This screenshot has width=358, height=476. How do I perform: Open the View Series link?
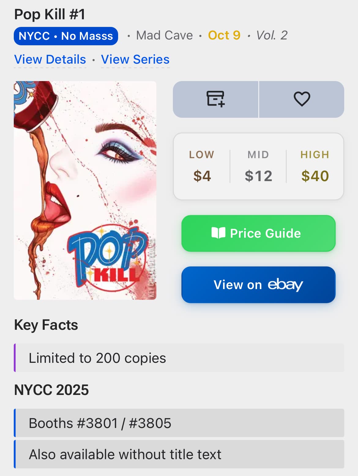click(x=135, y=59)
